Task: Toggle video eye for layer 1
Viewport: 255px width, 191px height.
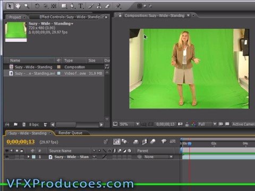Action: pos(7,157)
